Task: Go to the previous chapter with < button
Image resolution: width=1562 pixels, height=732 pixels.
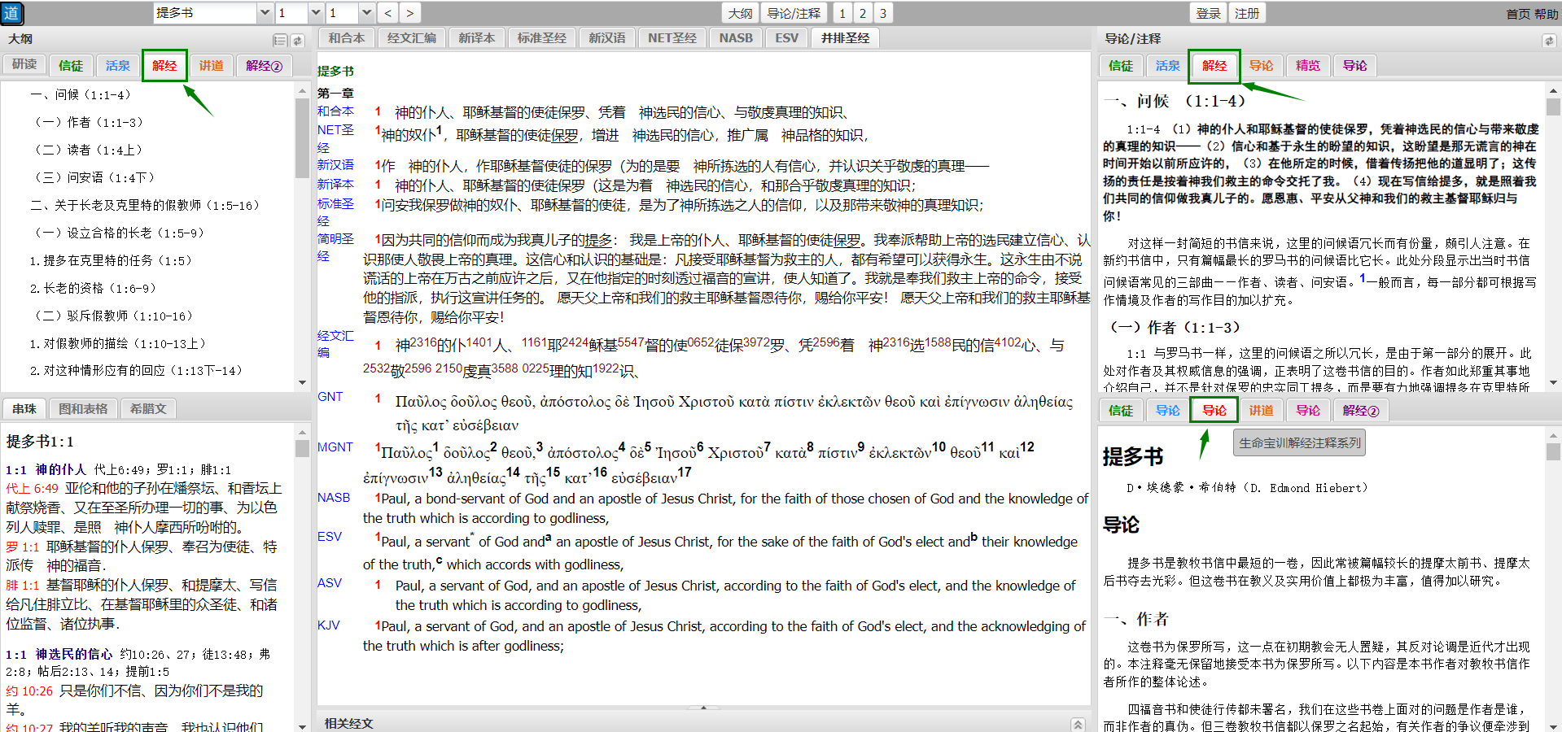Action: (x=388, y=13)
